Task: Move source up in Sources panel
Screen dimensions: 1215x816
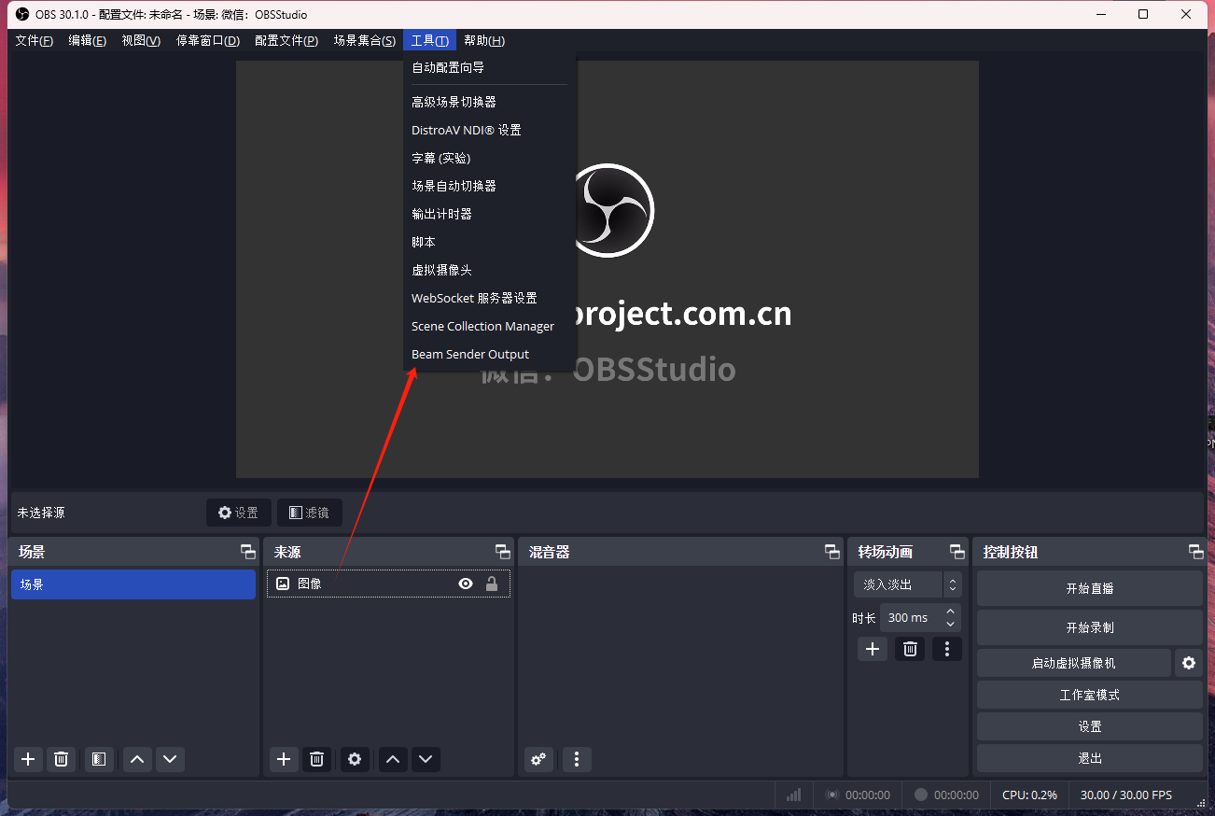Action: click(x=393, y=759)
